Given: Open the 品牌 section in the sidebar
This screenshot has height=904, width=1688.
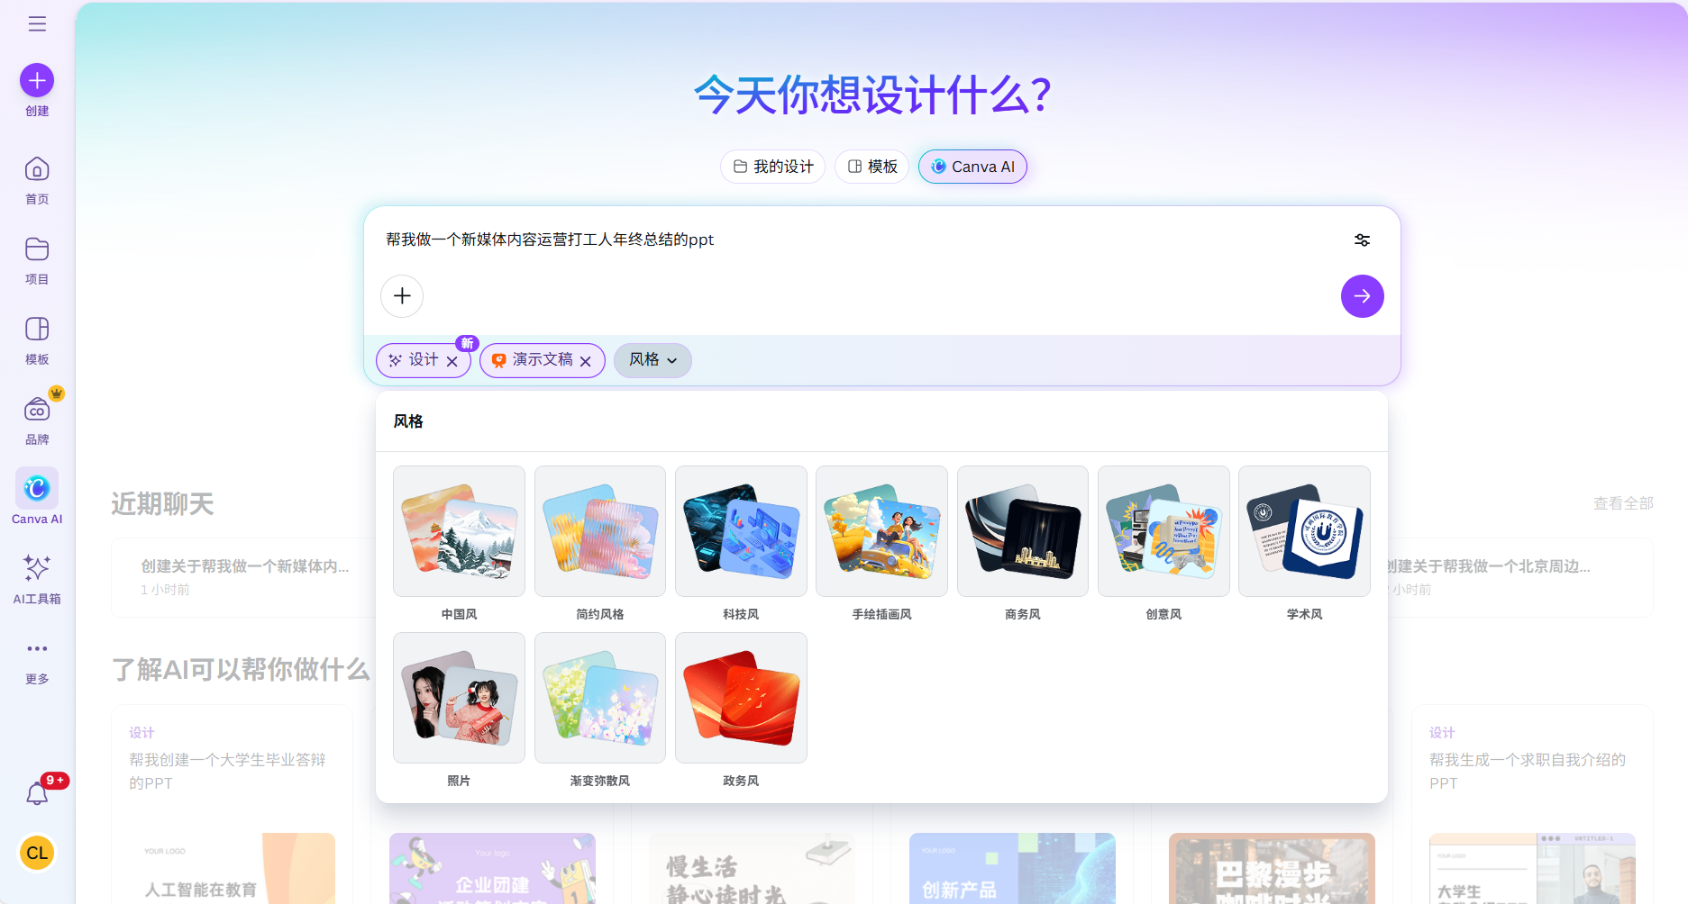Looking at the screenshot, I should tap(36, 415).
